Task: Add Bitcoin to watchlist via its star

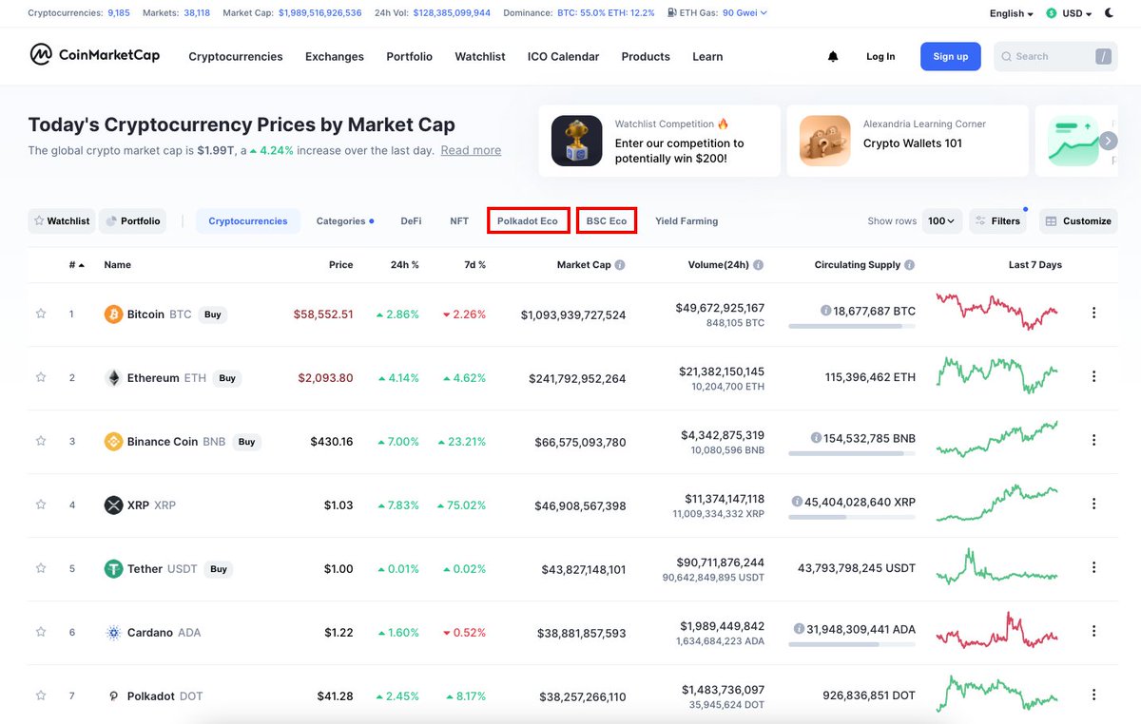Action: pyautogui.click(x=40, y=314)
